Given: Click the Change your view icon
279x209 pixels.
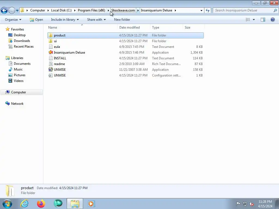Looking at the screenshot, I should 248,20.
